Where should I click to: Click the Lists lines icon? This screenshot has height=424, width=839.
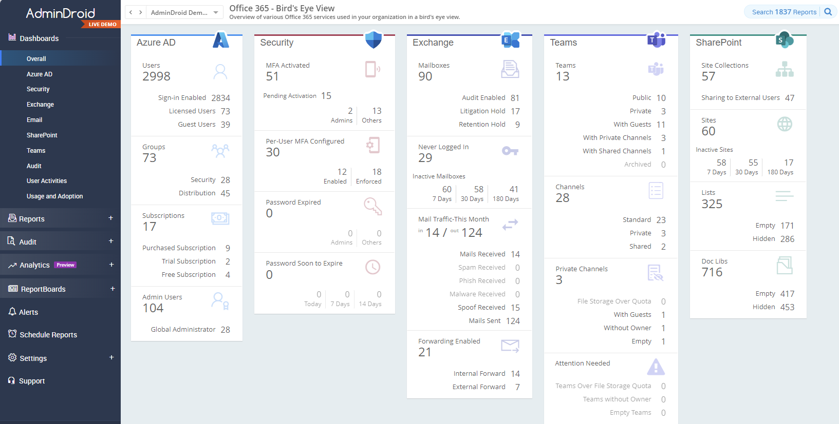785,196
